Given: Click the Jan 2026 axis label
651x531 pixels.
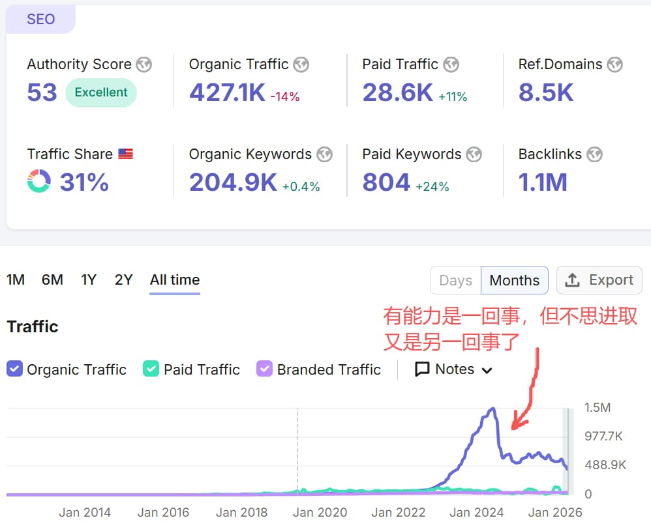Looking at the screenshot, I should (555, 513).
